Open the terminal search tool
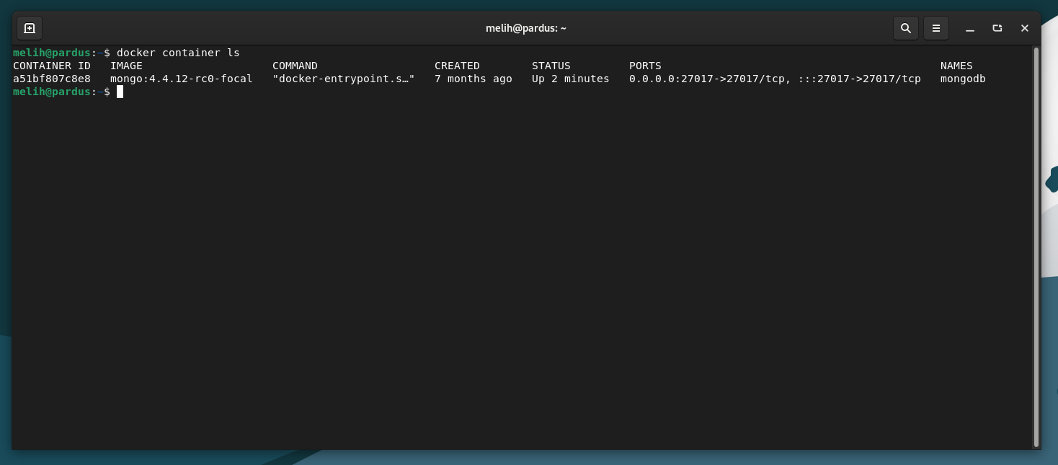 pyautogui.click(x=906, y=28)
